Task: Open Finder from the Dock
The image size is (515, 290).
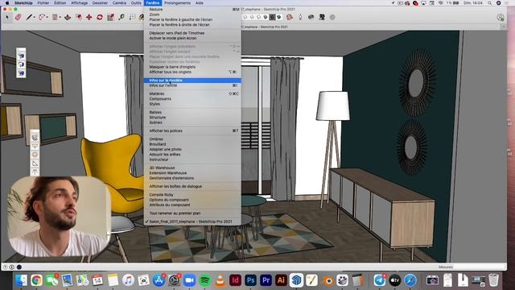Action: tap(22, 280)
